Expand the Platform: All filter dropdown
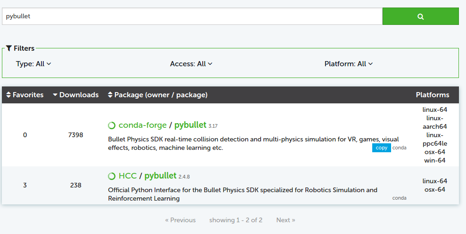Image resolution: width=466 pixels, height=234 pixels. (x=348, y=64)
